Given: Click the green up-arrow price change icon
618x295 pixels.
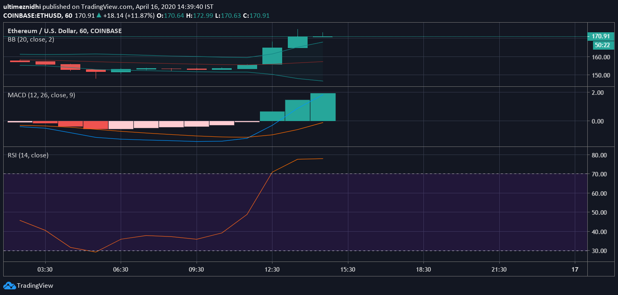Looking at the screenshot, I should coord(99,15).
